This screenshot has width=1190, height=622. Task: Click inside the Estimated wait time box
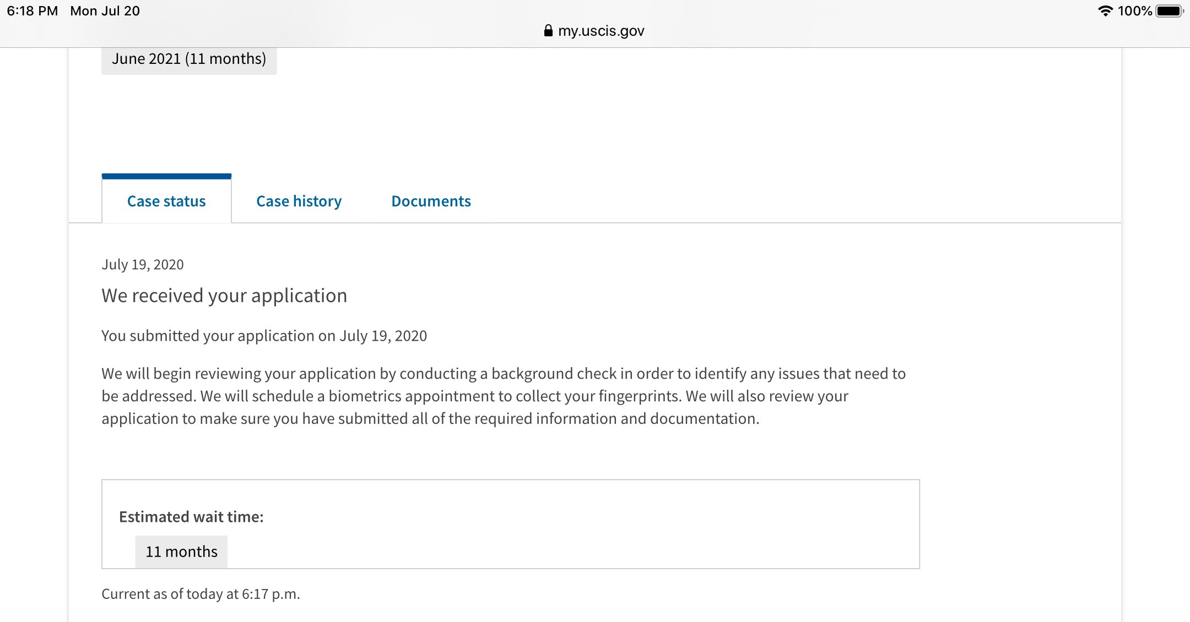(x=551, y=523)
